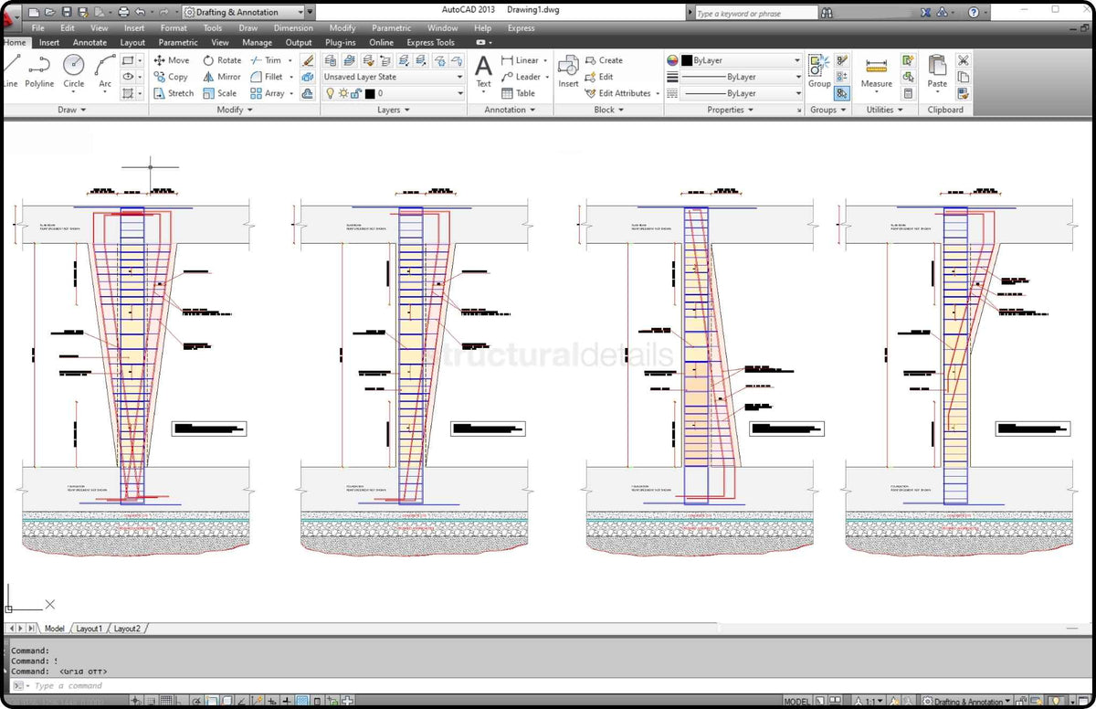Click the Fillet tool

coord(267,77)
